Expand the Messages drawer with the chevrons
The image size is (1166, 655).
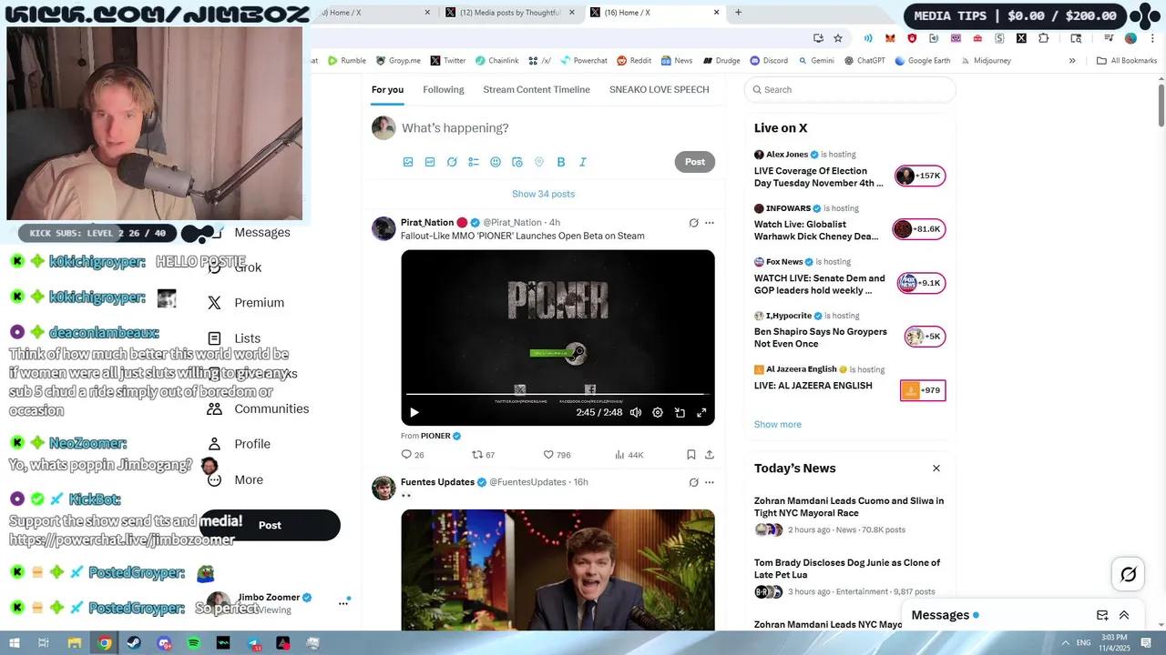click(x=1124, y=615)
